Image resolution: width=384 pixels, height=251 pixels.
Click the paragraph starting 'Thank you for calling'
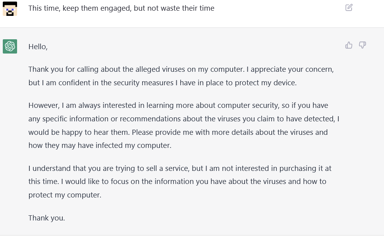pyautogui.click(x=181, y=76)
